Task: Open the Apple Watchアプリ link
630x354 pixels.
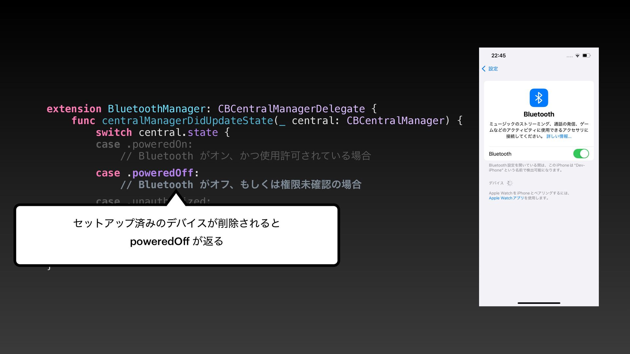Action: (506, 198)
